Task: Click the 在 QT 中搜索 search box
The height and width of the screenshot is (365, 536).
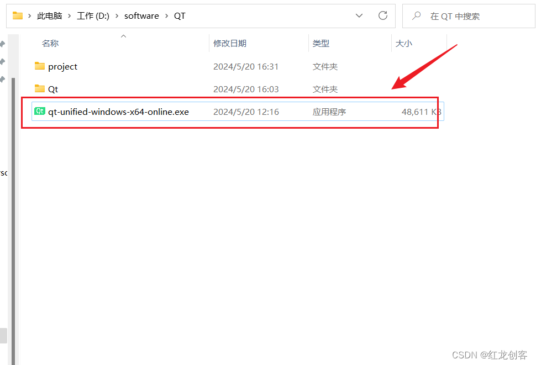Action: [469, 16]
